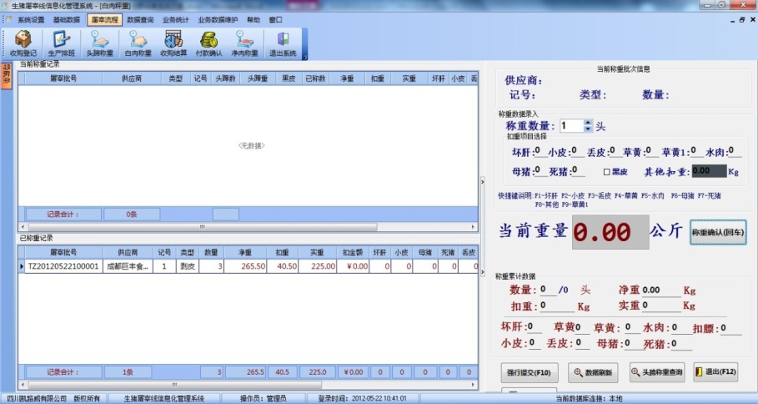Open the 收购结算 toolbar icon
Viewport: 758px width, 404px height.
pyautogui.click(x=173, y=43)
